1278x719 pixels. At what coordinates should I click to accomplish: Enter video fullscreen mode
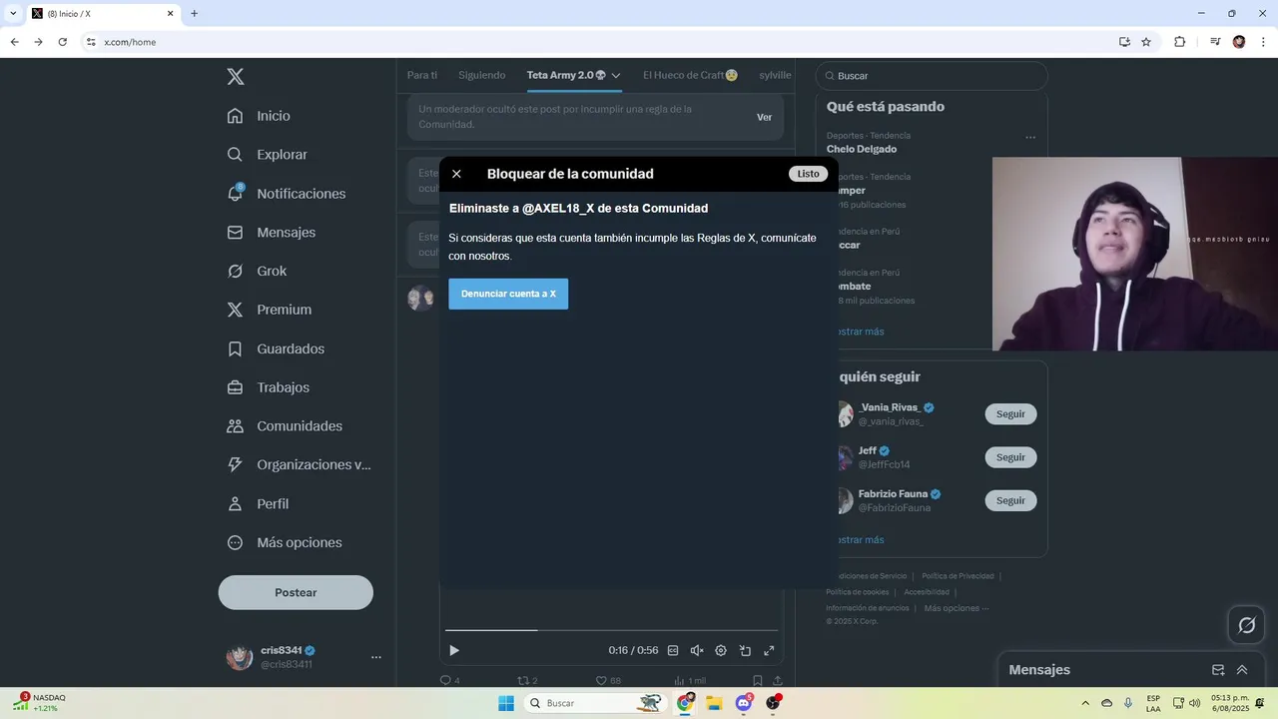coord(769,650)
